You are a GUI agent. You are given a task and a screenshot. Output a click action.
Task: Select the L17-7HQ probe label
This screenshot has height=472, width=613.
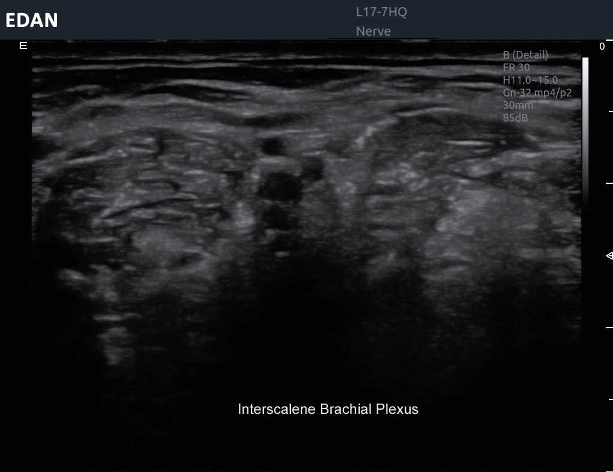(x=381, y=12)
